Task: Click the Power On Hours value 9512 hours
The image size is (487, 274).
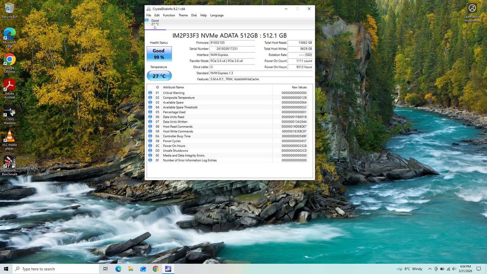Action: click(x=300, y=67)
